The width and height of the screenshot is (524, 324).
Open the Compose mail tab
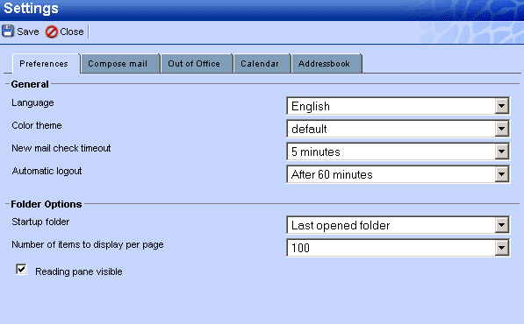click(x=120, y=63)
